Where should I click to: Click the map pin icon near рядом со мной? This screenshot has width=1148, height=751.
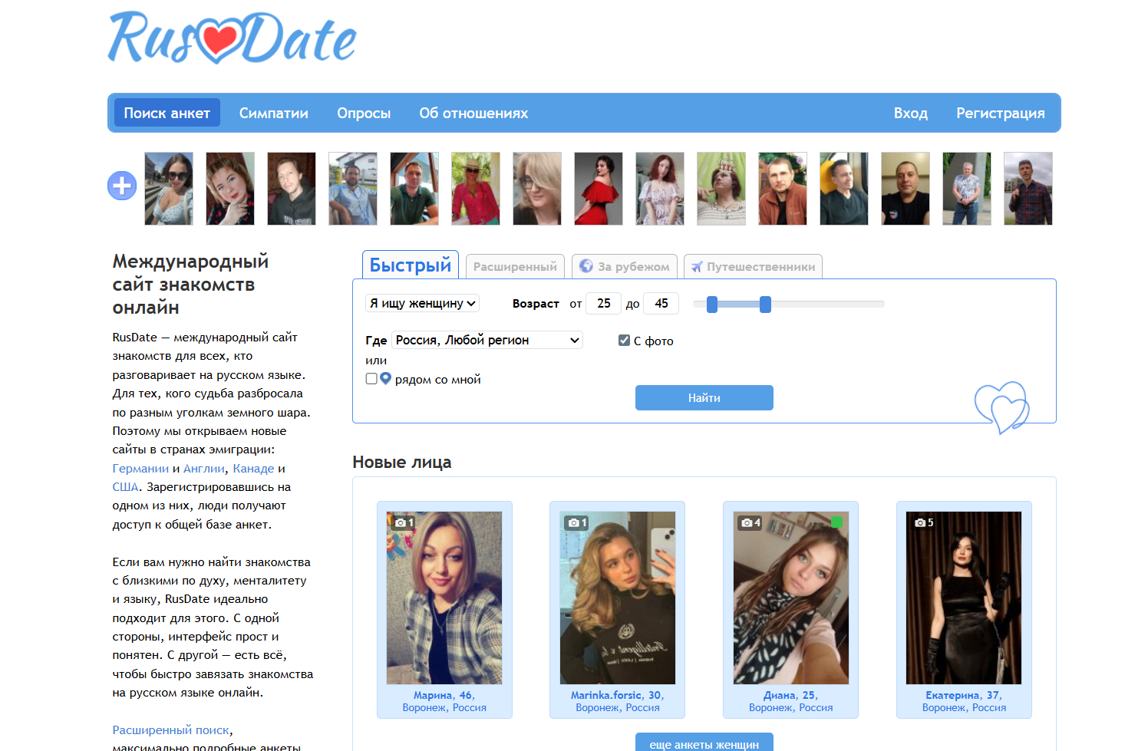386,378
